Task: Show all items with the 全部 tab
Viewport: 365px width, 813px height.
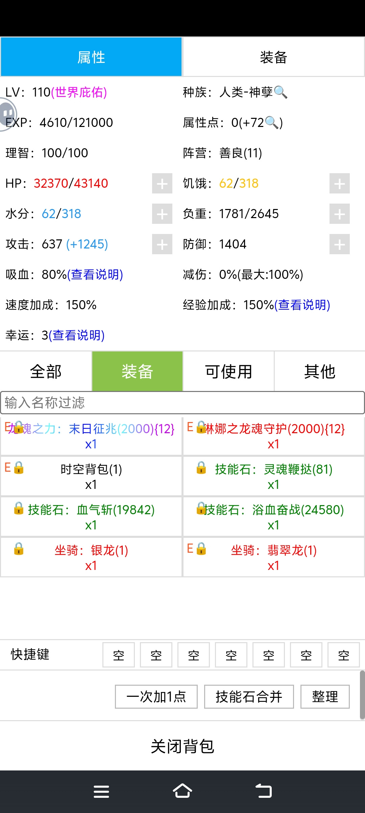Action: [x=46, y=371]
